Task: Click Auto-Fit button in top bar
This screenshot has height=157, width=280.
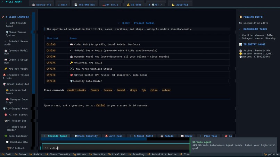Action: pos(180,5)
